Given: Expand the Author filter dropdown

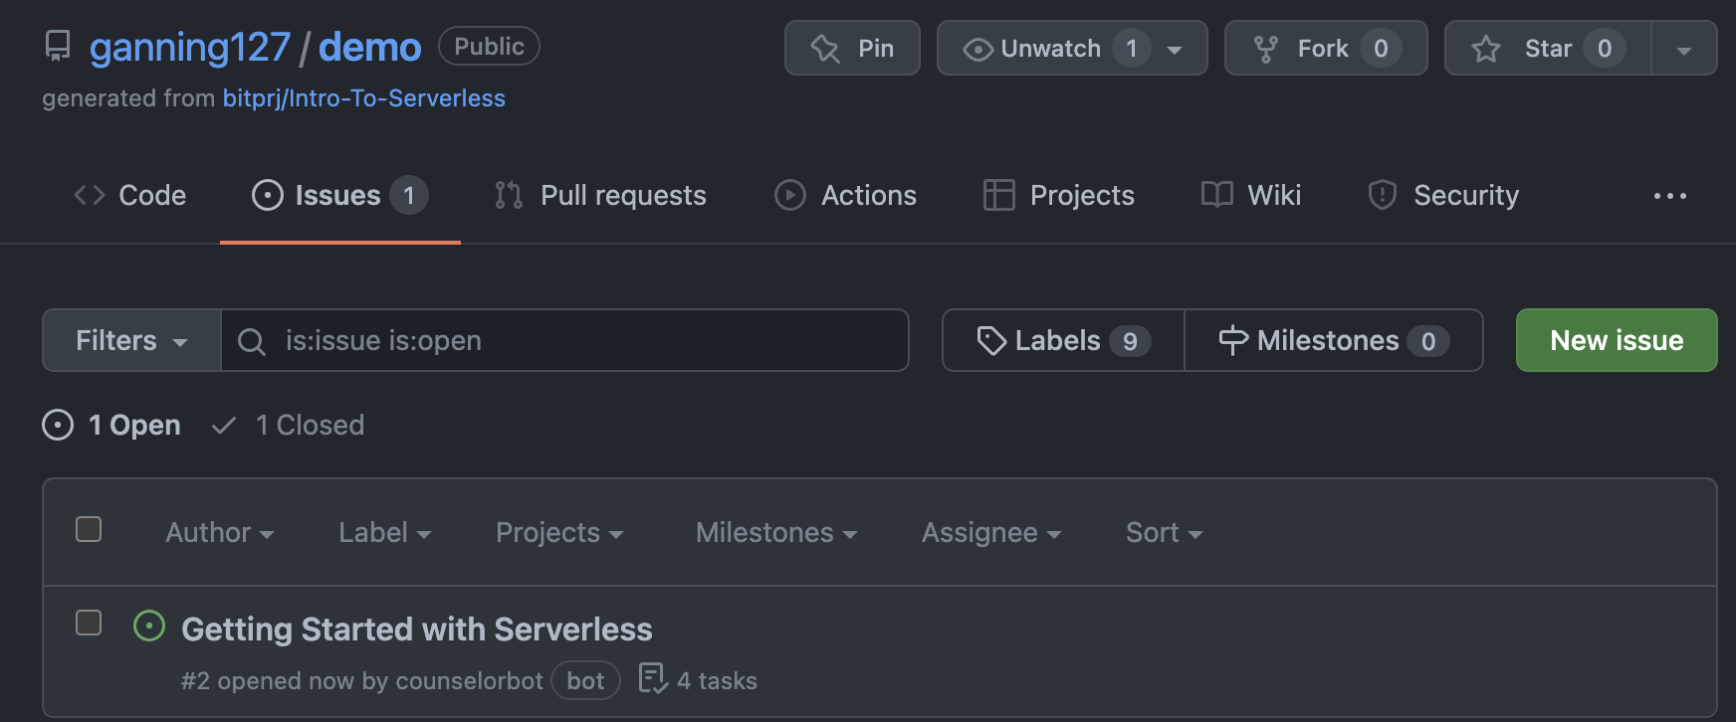Looking at the screenshot, I should pos(219,533).
